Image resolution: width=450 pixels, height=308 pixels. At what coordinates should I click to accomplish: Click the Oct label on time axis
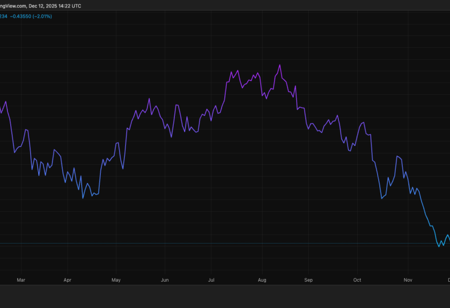click(x=357, y=280)
